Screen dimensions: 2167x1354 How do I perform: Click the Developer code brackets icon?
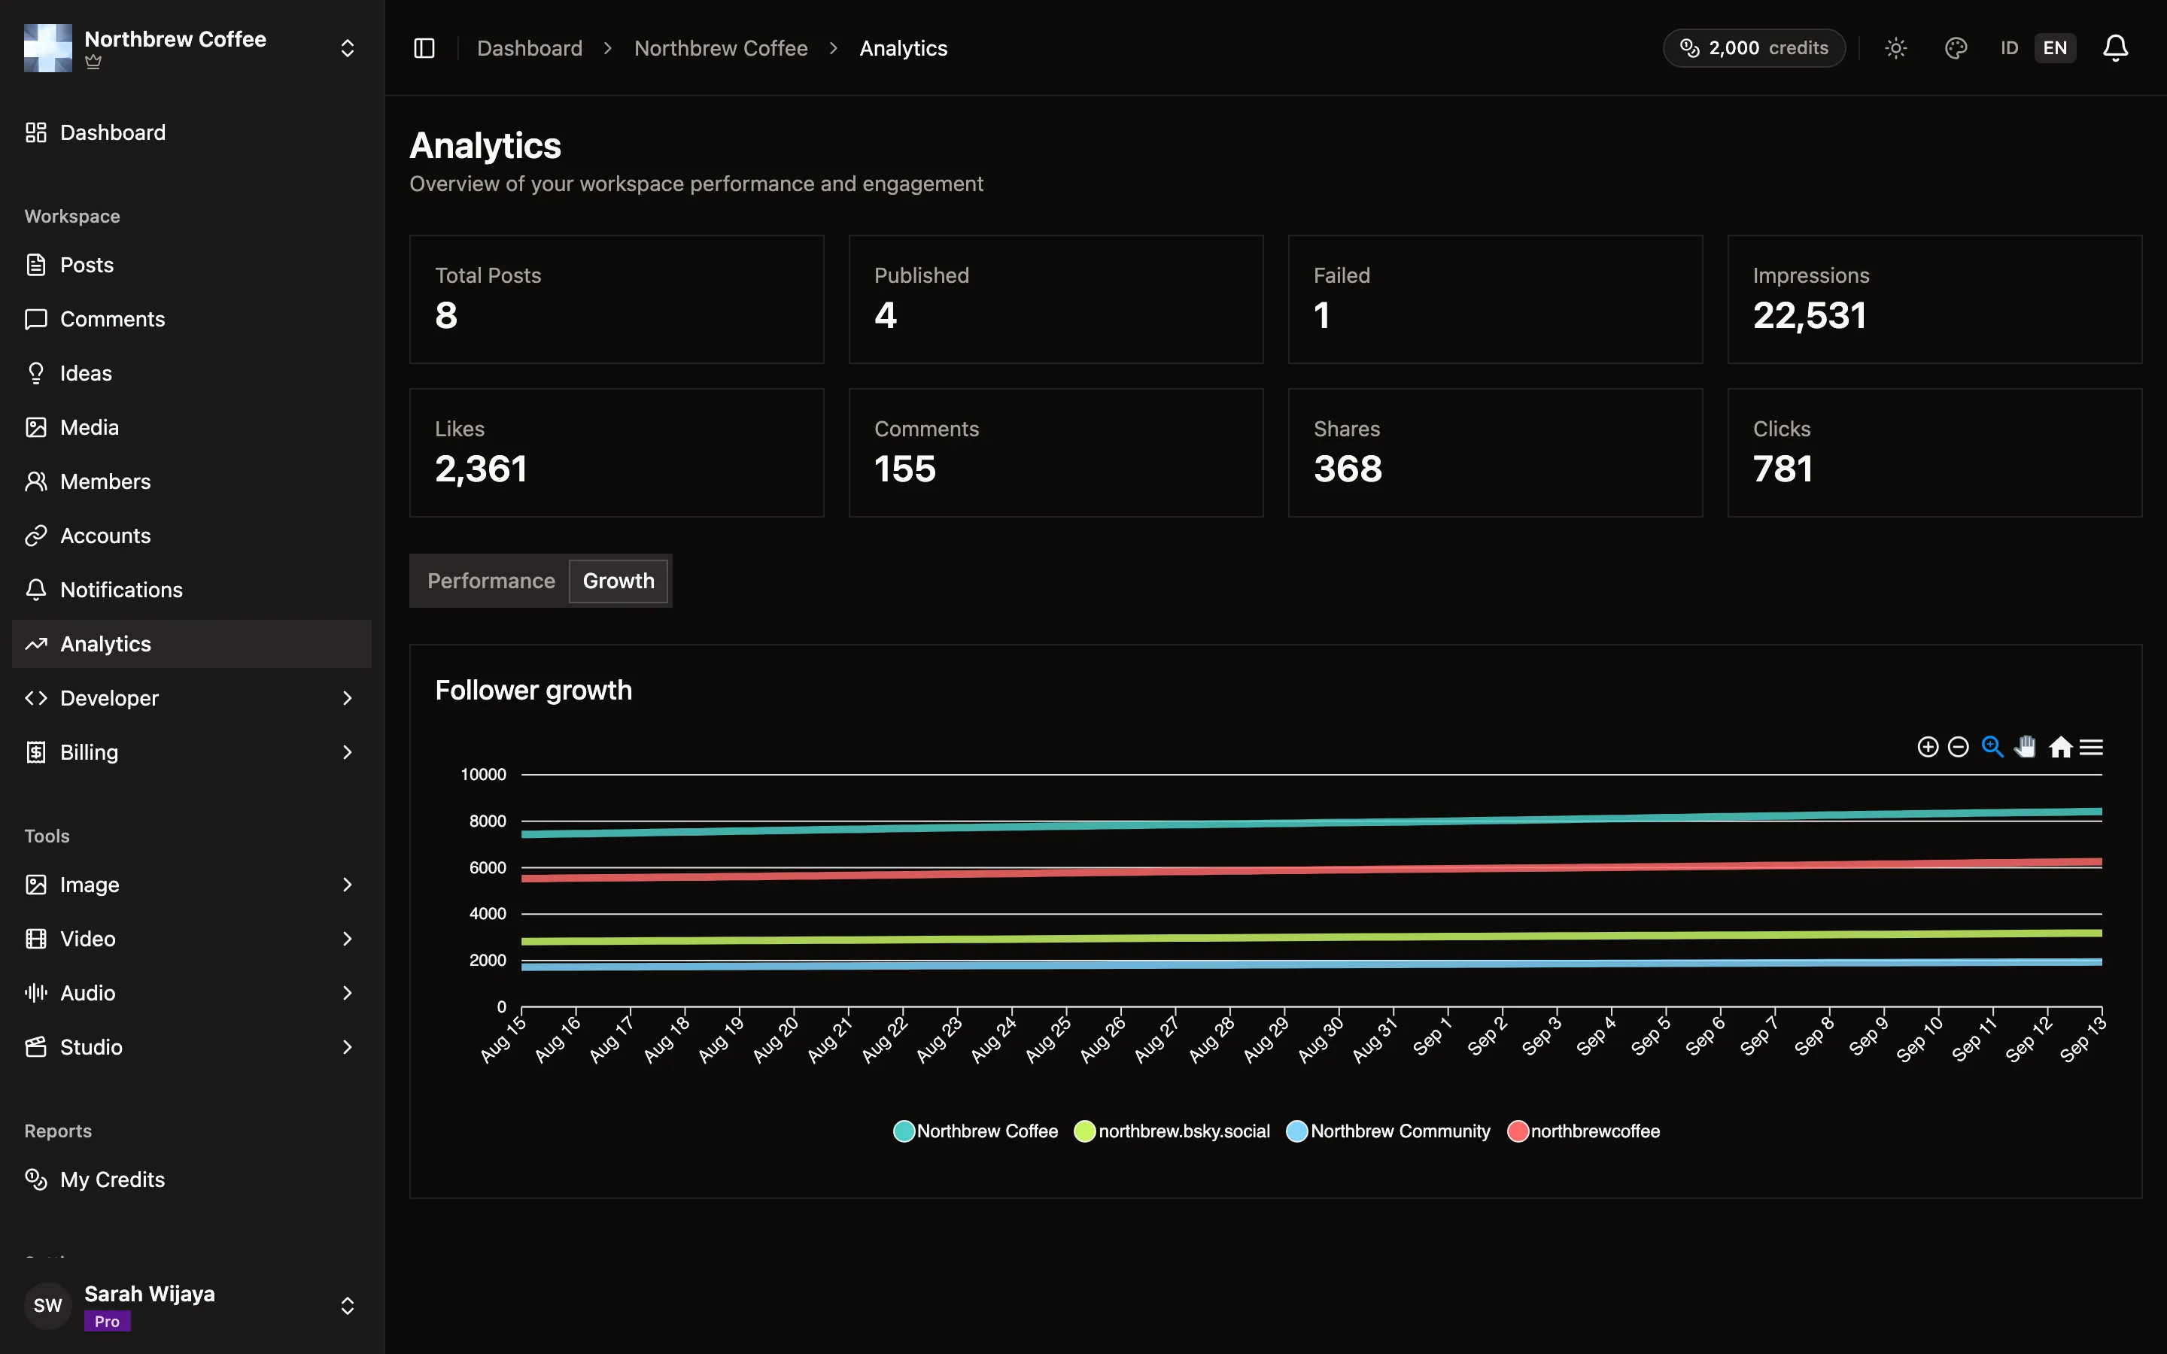tap(36, 699)
